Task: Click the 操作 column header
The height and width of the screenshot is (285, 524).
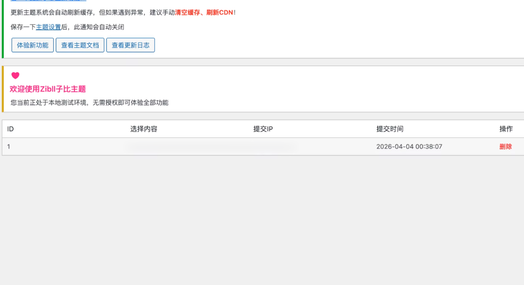Action: pyautogui.click(x=506, y=129)
